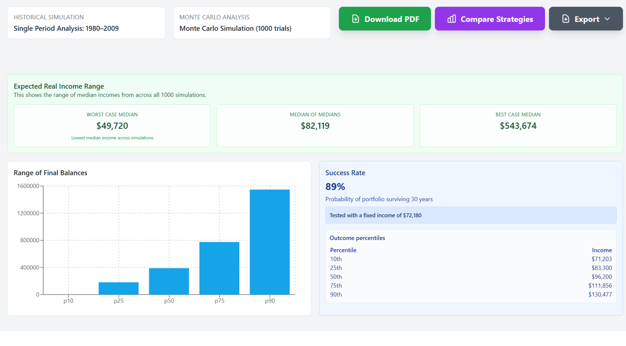Select the p90 bar in the chart

point(270,241)
